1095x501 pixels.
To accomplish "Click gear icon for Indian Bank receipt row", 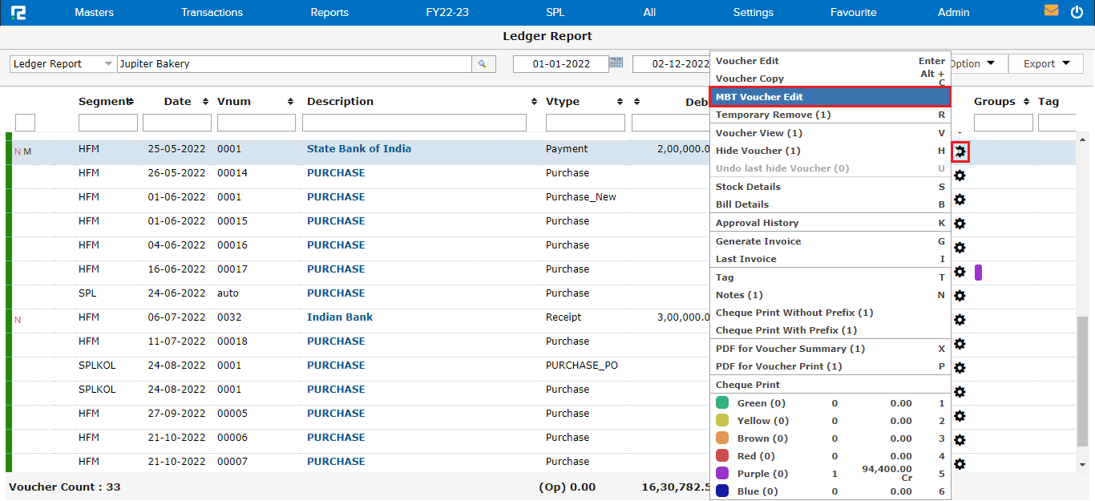I will (960, 320).
